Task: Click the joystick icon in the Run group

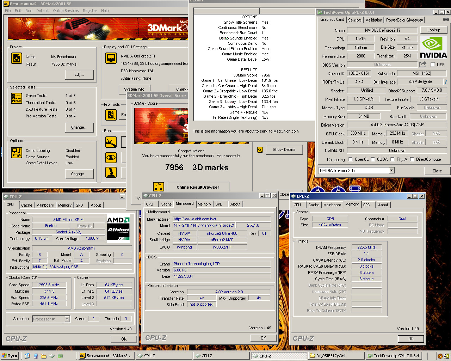Action: (x=111, y=172)
